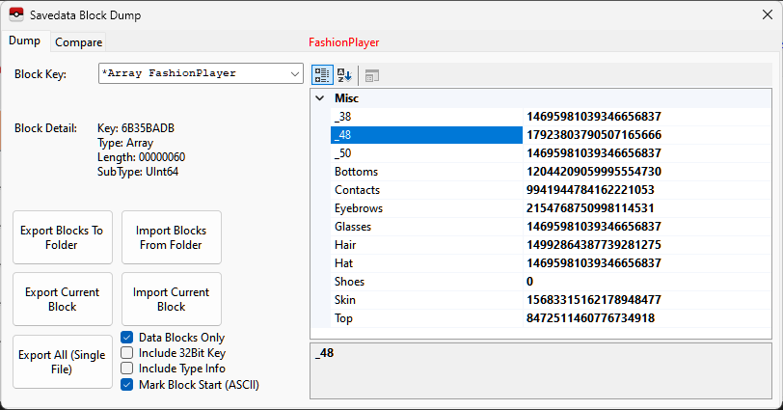Click the Bottoms value 12044209059995554730
This screenshot has width=783, height=410.
click(594, 172)
